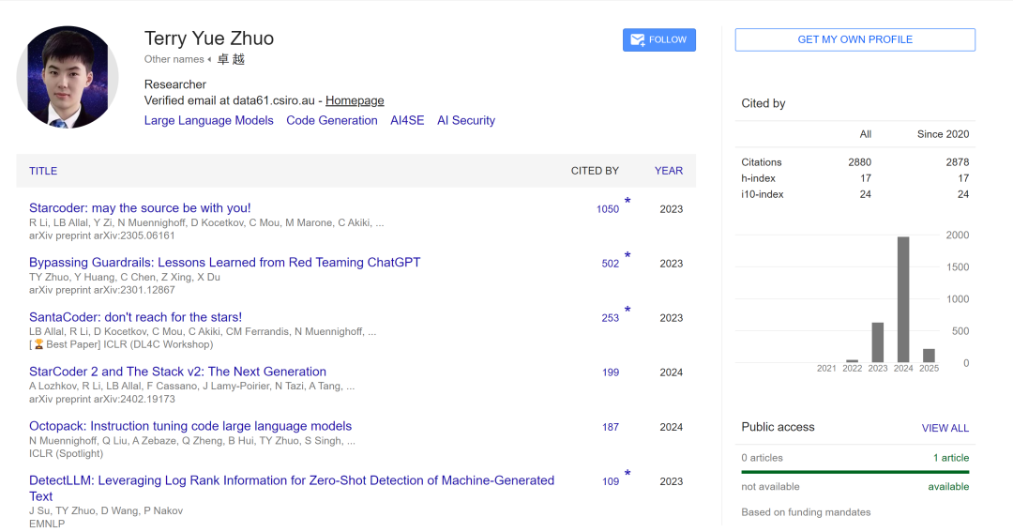Screen dimensions: 1013x532
Task: Click the trophy icon before Best Paper
Action: 38,344
